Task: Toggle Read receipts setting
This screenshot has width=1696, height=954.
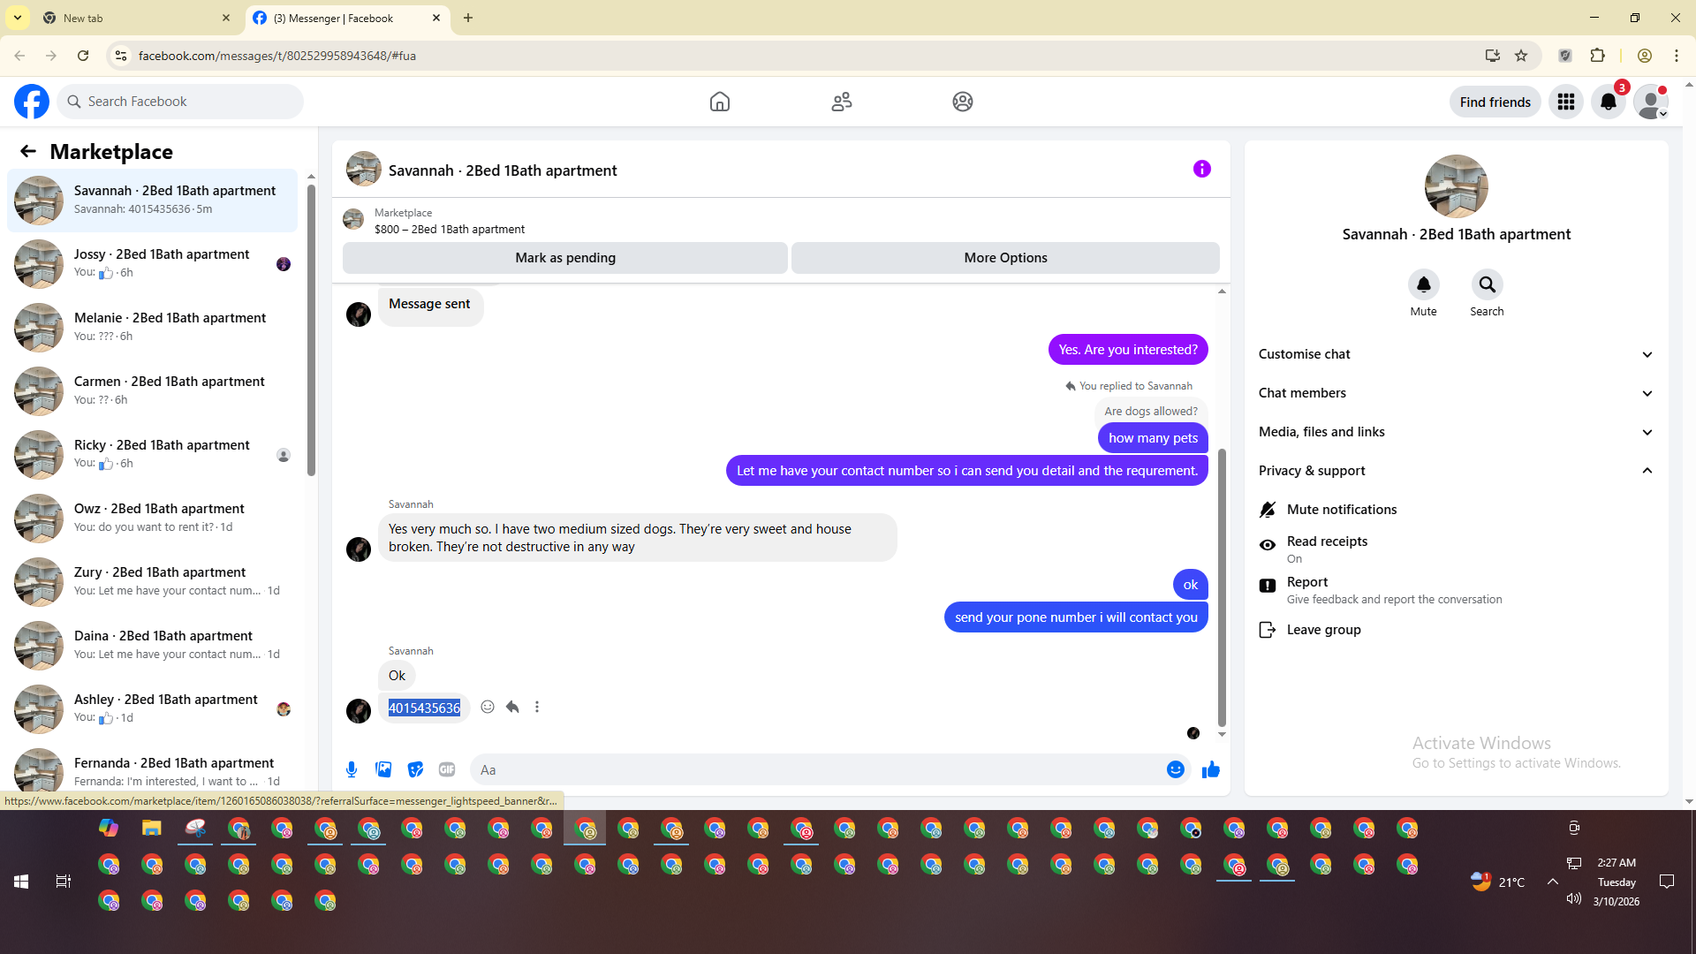Action: tap(1326, 549)
